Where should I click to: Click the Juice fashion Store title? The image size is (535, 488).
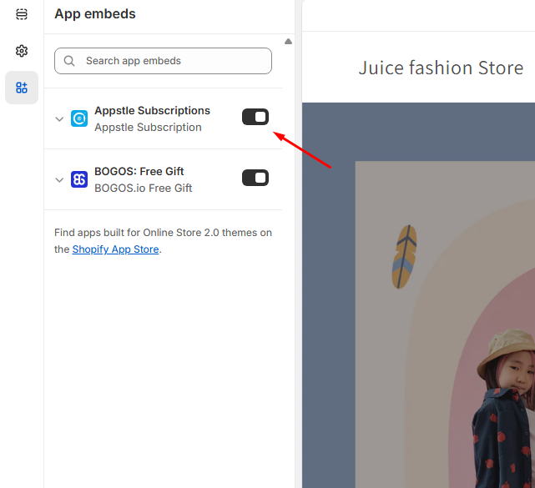pos(441,68)
